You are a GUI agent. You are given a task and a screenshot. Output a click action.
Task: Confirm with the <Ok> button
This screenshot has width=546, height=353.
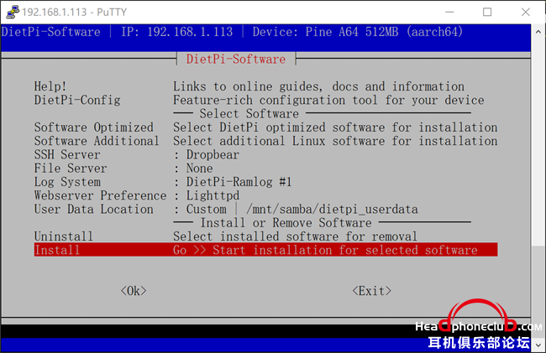(134, 290)
